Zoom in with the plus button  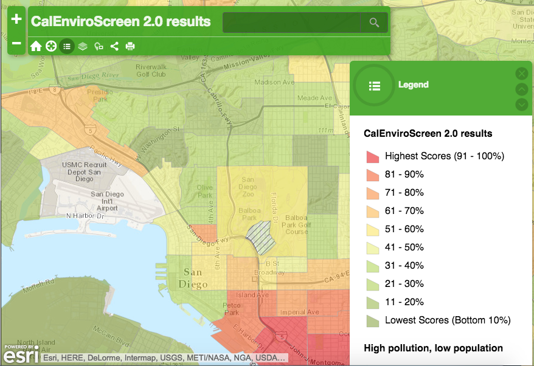tap(16, 18)
